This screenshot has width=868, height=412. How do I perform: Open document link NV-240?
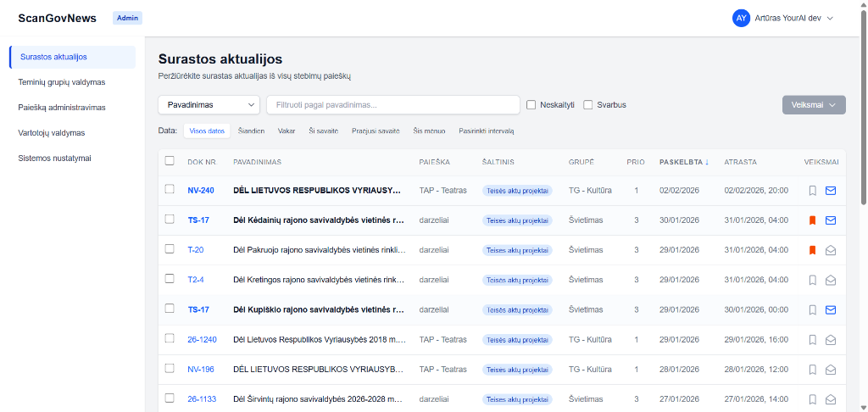pyautogui.click(x=201, y=191)
